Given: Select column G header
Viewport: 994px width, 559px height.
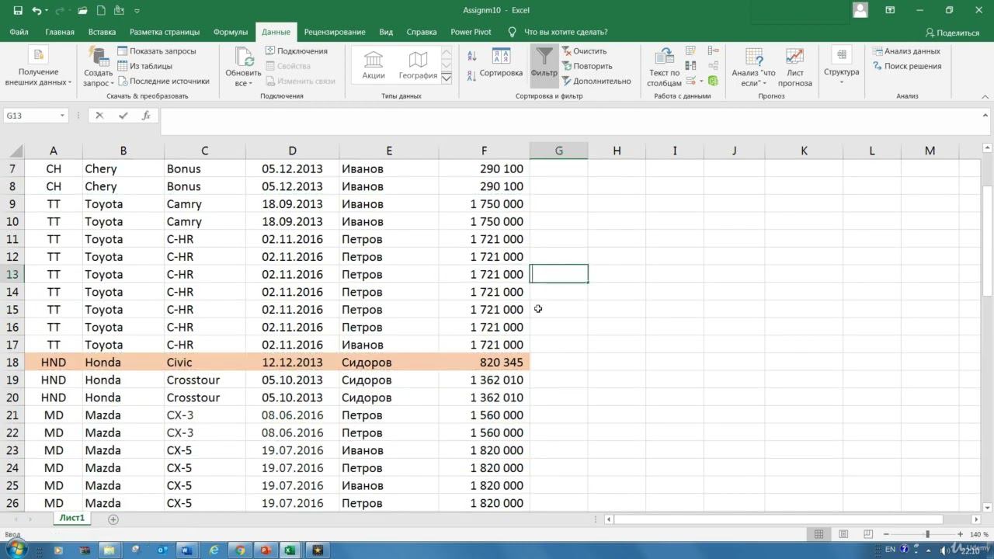Looking at the screenshot, I should click(558, 151).
